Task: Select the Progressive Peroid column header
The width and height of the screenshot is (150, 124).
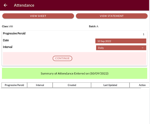Action: (x=14, y=85)
